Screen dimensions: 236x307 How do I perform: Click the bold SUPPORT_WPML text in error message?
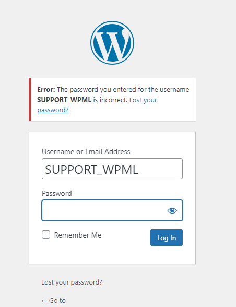(x=64, y=100)
